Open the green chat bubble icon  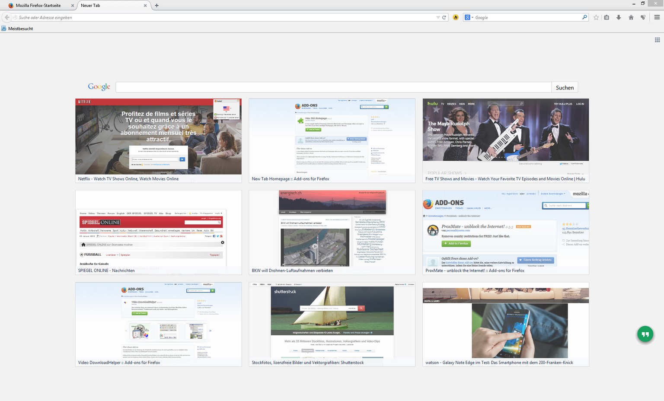(645, 334)
